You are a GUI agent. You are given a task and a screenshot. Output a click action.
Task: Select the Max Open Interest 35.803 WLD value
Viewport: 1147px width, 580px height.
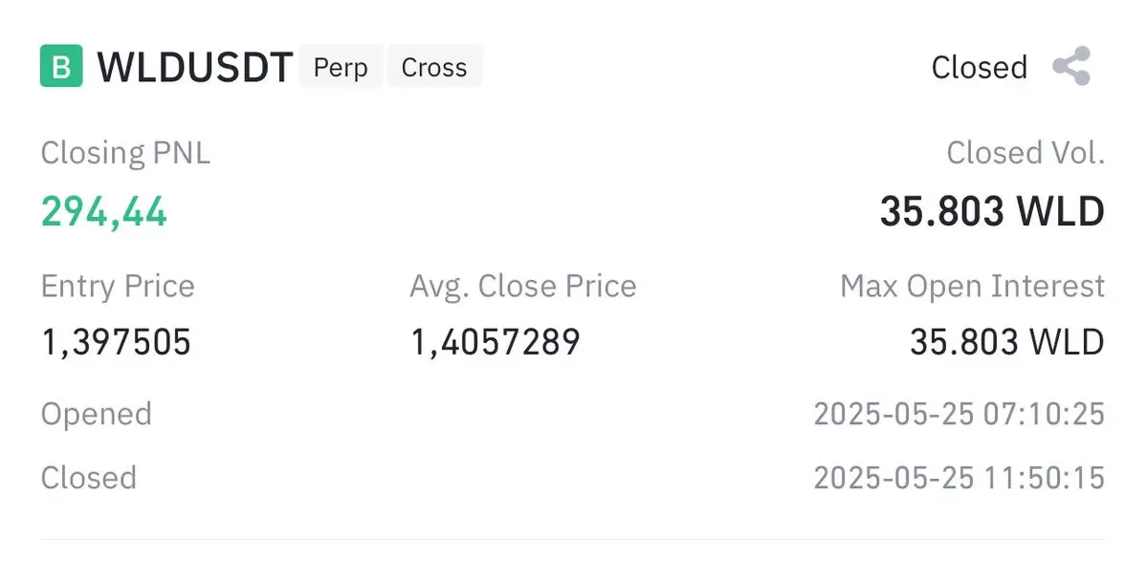tap(1007, 342)
